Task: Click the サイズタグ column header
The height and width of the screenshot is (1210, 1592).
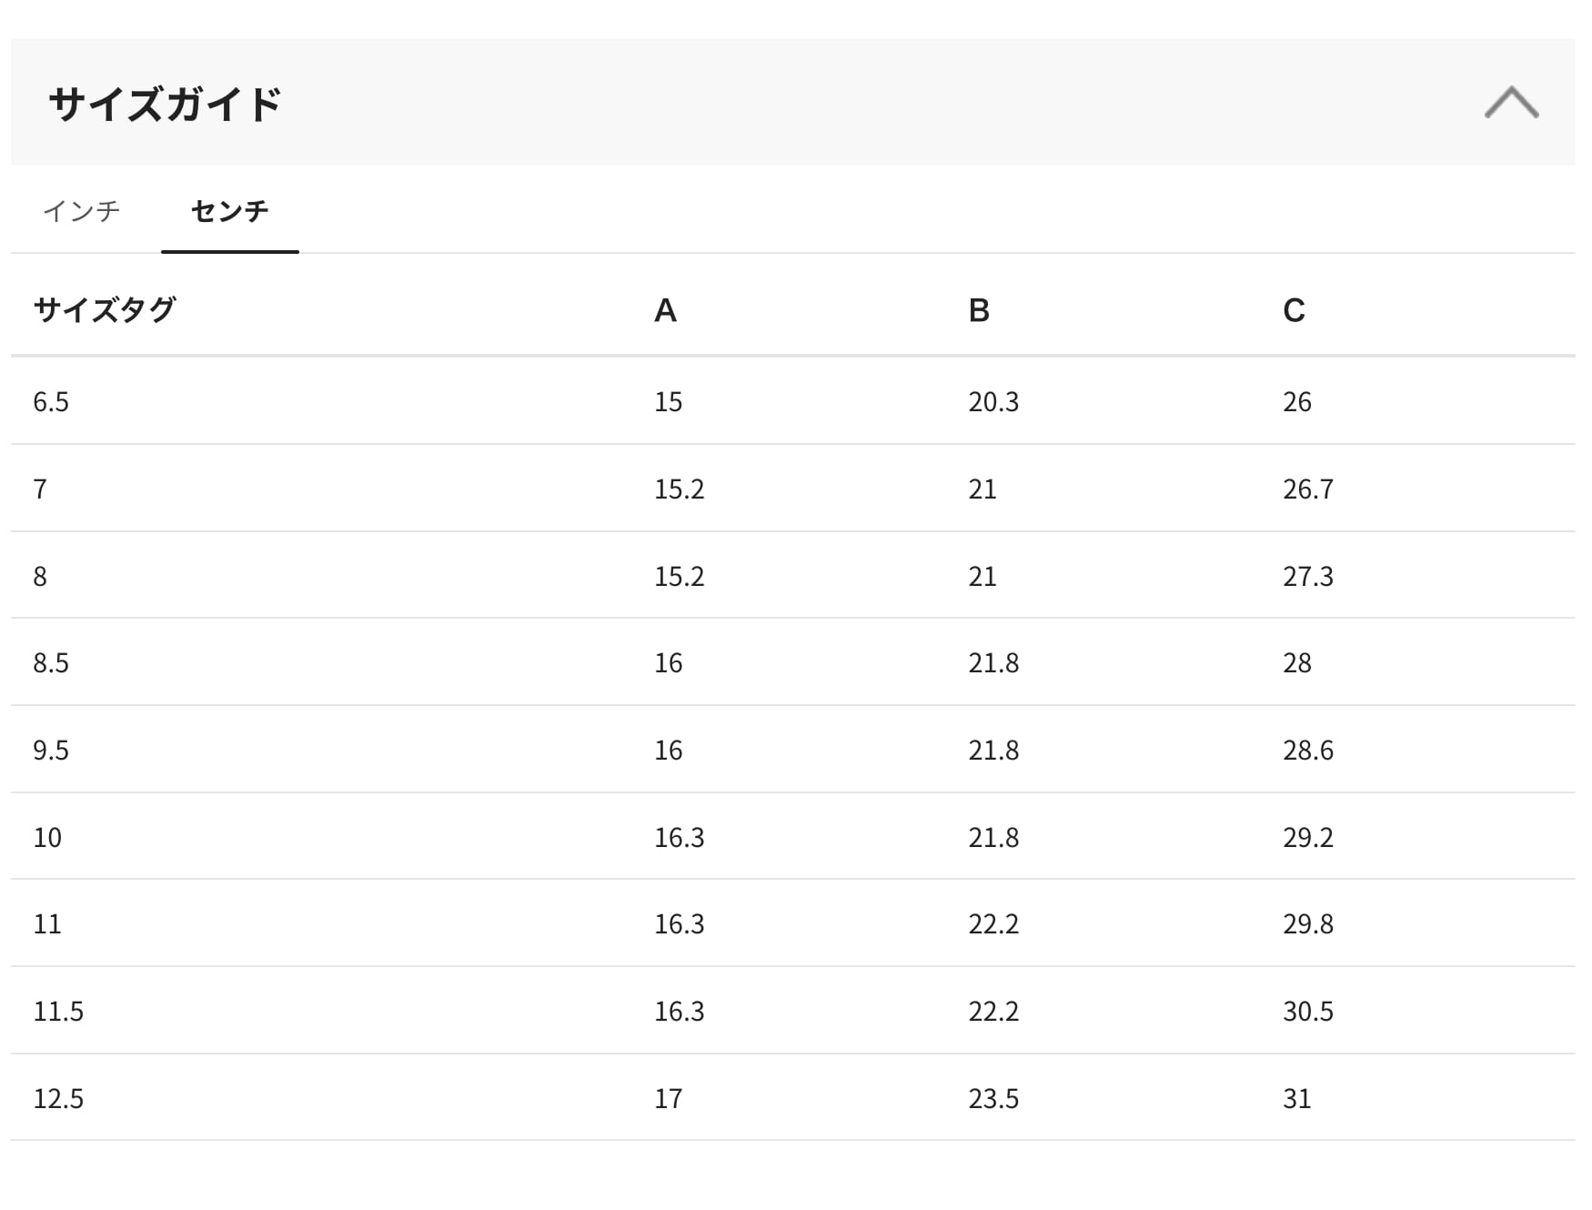Action: [105, 310]
